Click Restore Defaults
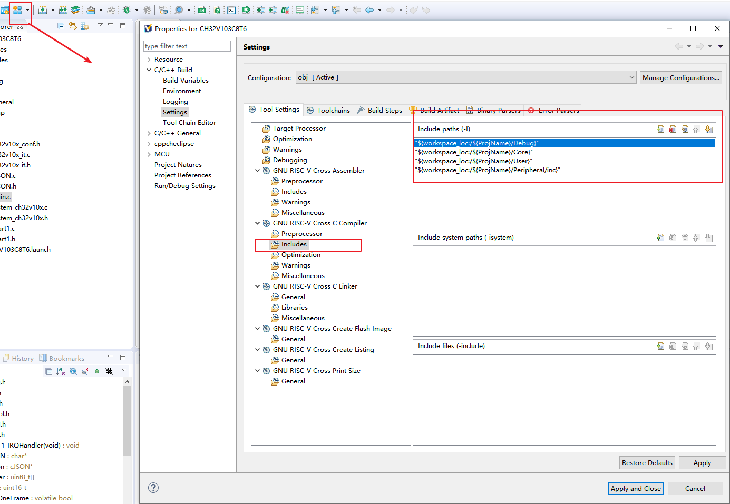730x504 pixels. 647,462
